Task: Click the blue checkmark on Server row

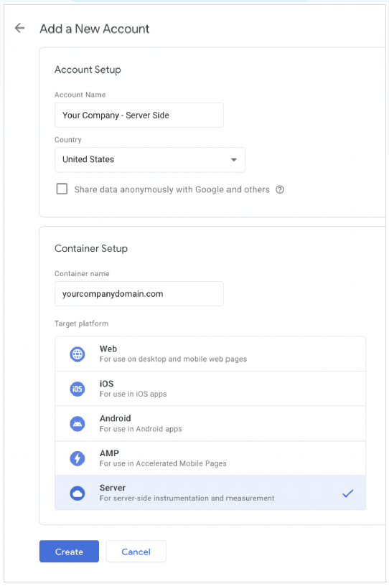Action: [x=348, y=493]
